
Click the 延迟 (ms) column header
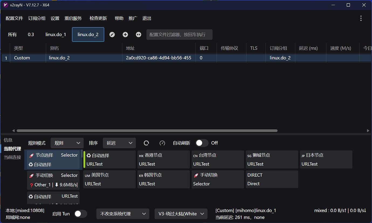click(311, 48)
